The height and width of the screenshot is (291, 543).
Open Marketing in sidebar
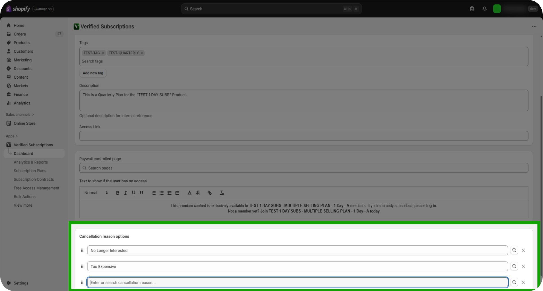coord(22,60)
